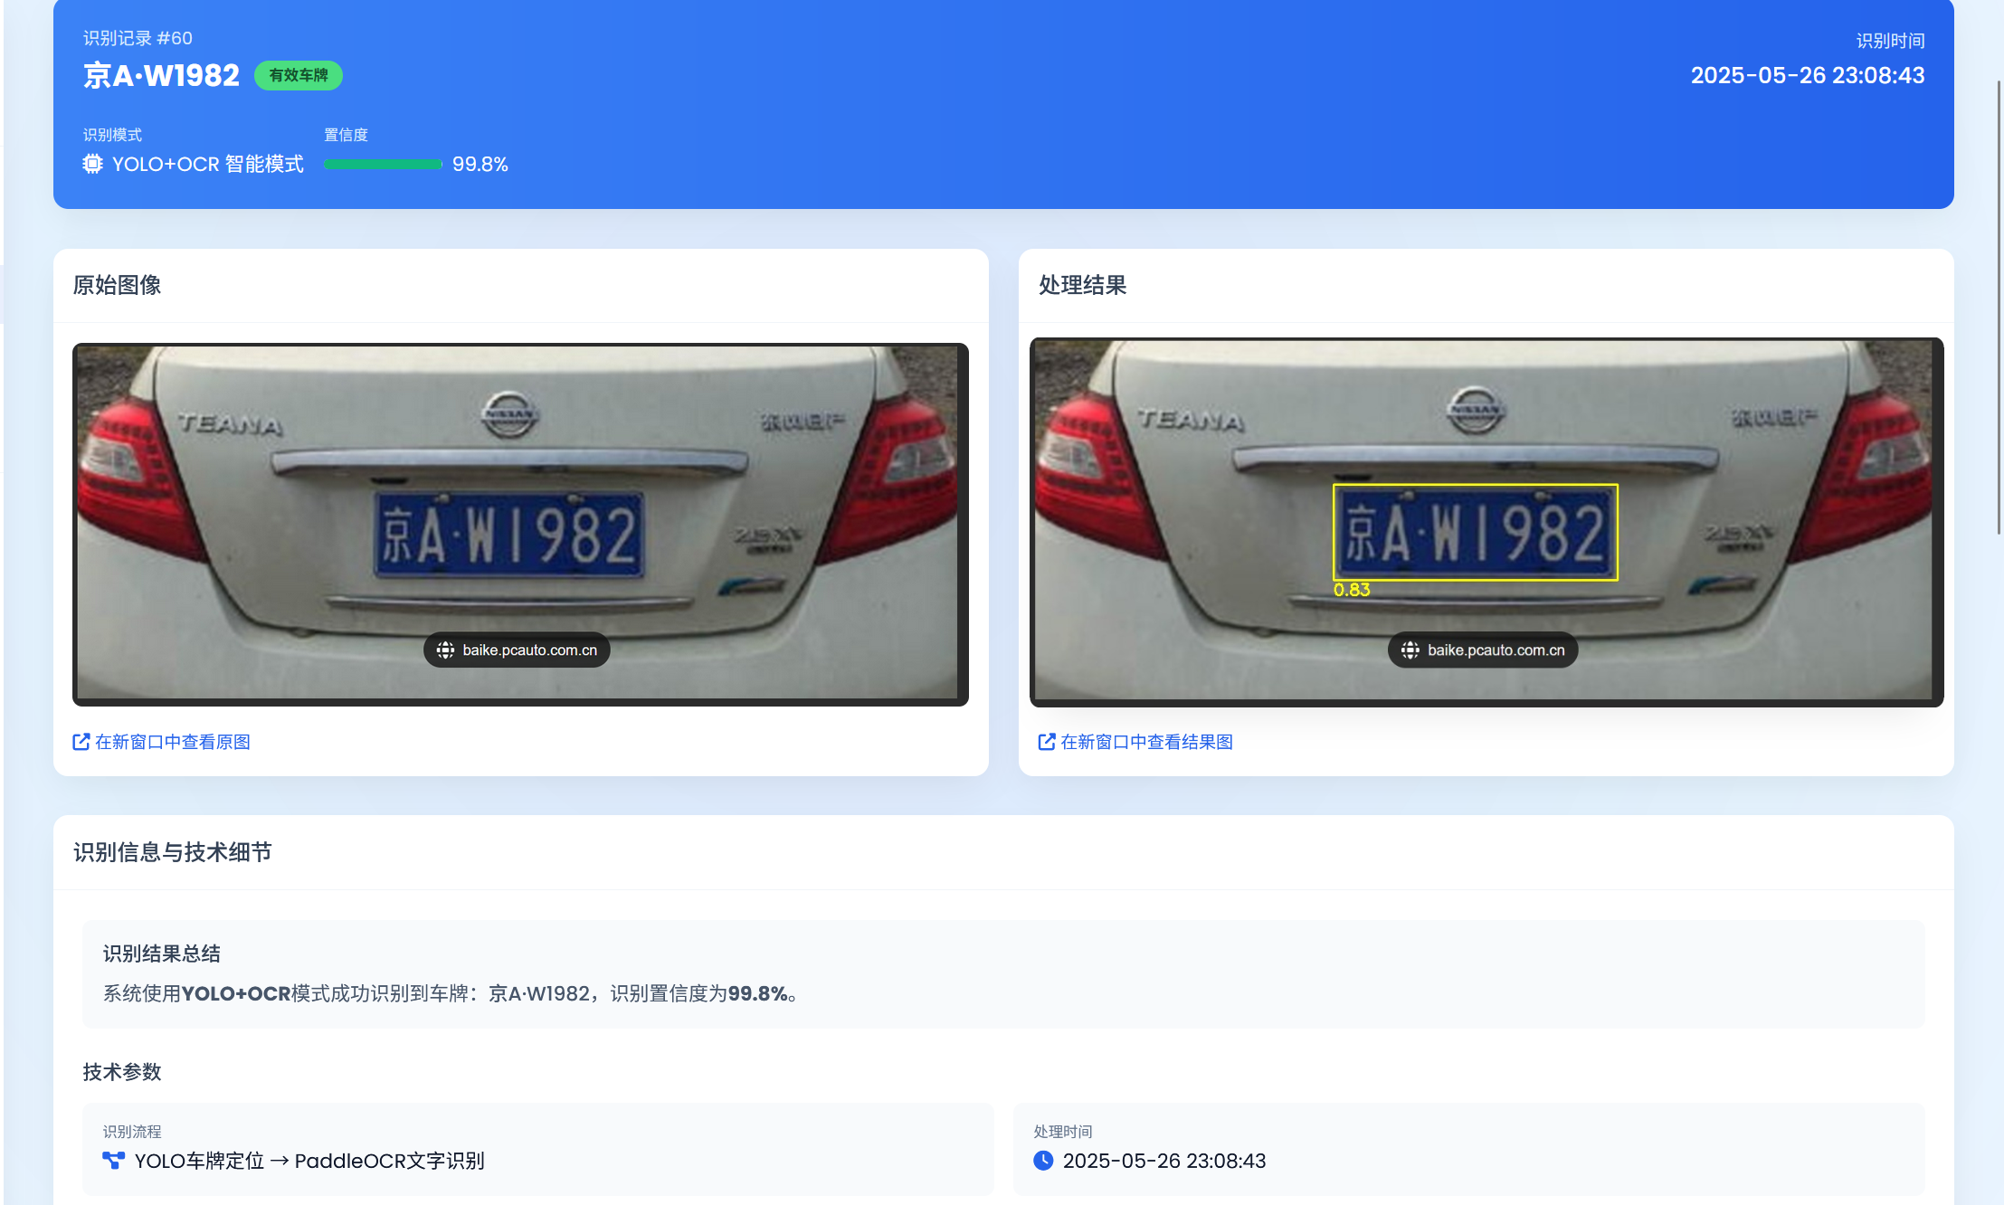
Task: Click the green 有效车牌 badge
Action: pyautogui.click(x=298, y=75)
